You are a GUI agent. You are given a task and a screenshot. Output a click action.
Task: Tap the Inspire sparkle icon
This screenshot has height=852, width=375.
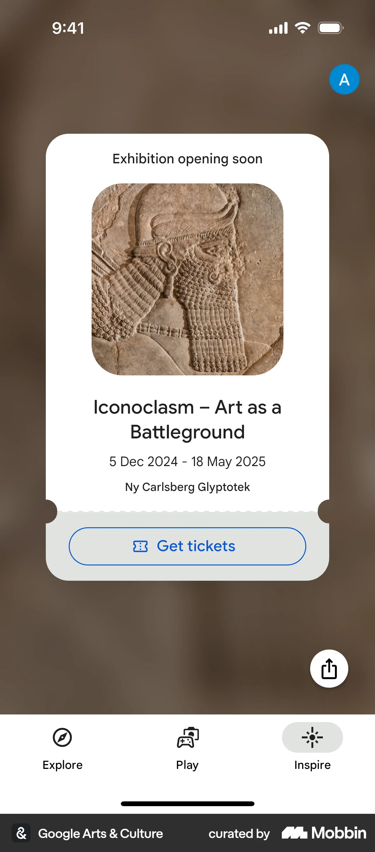312,737
